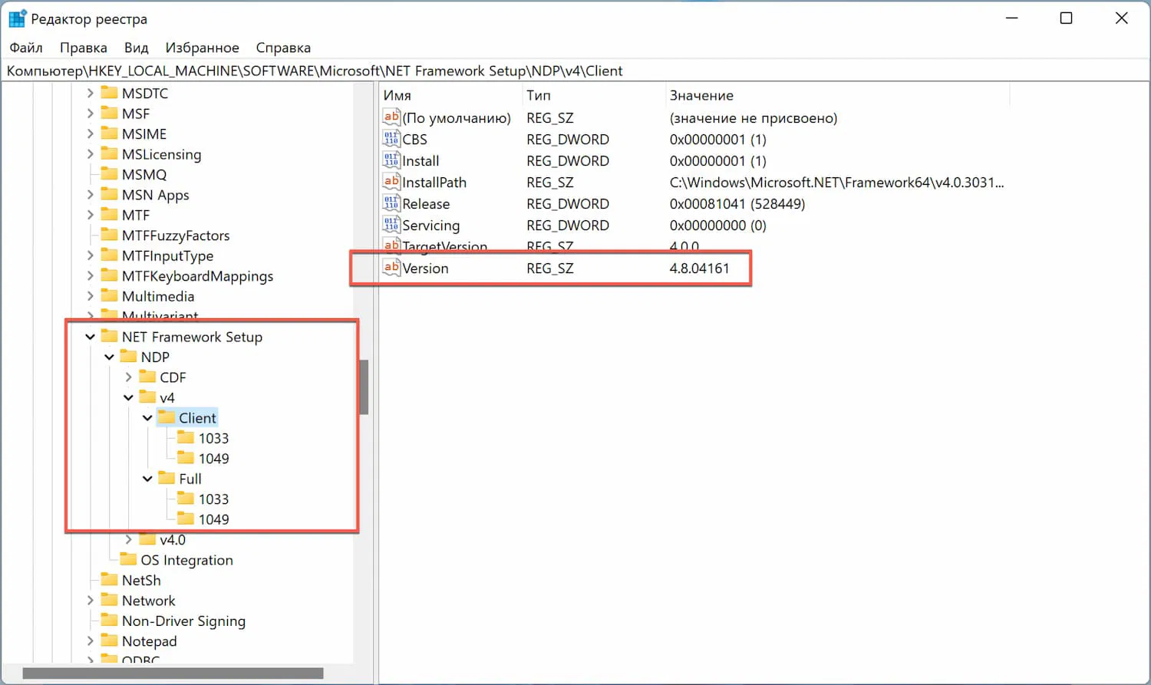Expand the v4.0 key
Viewport: 1151px width, 685px height.
129,540
